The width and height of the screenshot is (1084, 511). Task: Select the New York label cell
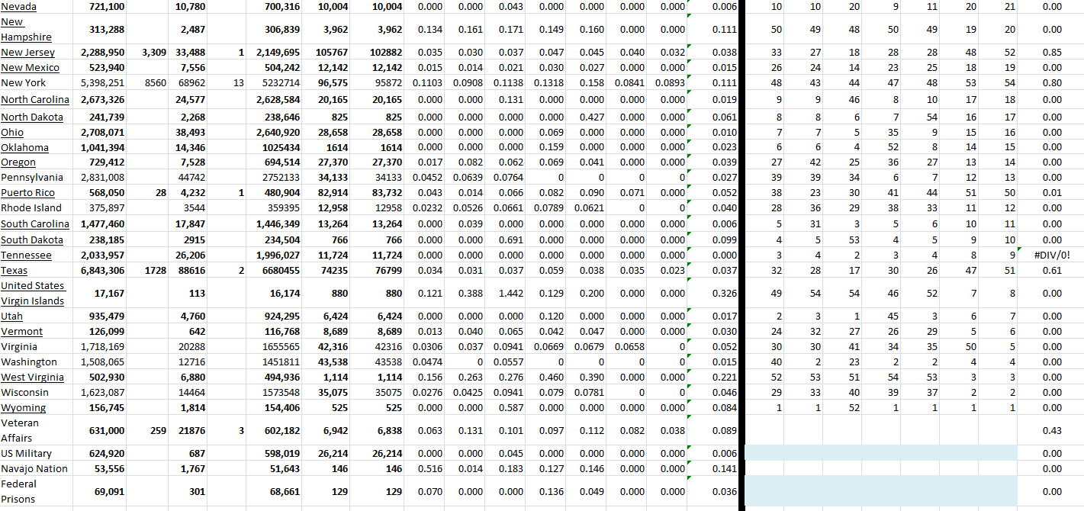23,83
